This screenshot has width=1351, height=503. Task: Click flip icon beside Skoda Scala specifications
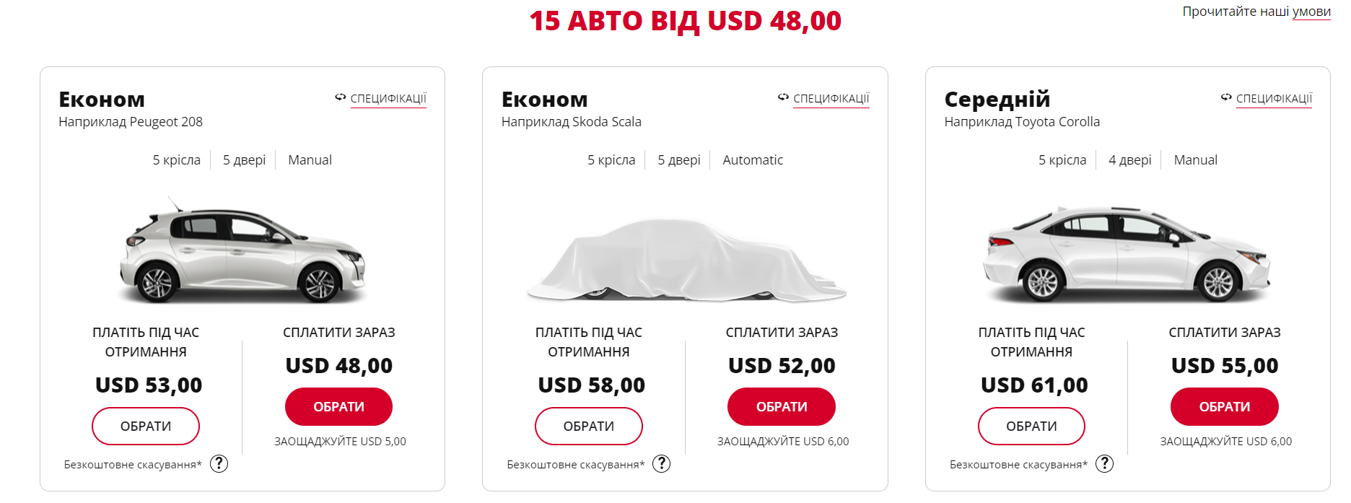click(783, 97)
